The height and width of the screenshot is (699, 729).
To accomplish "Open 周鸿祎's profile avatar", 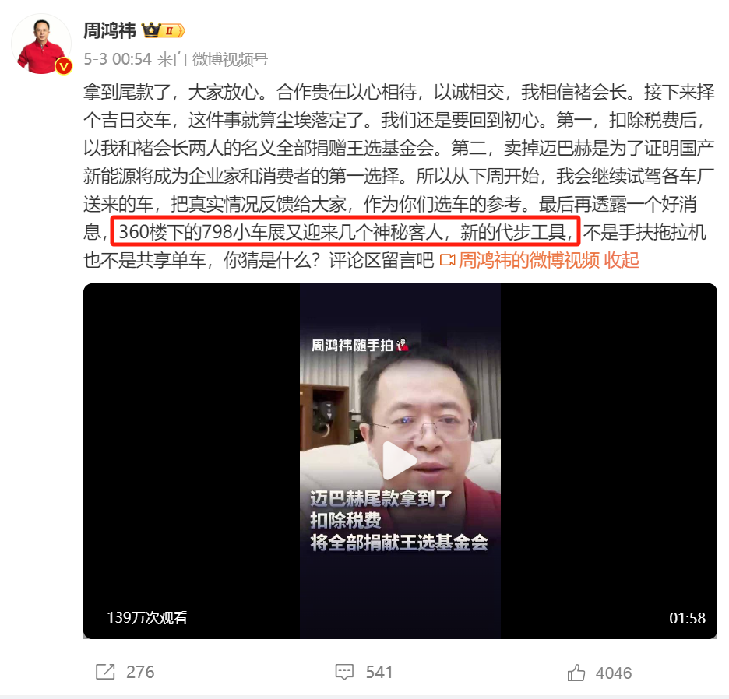I will [41, 44].
